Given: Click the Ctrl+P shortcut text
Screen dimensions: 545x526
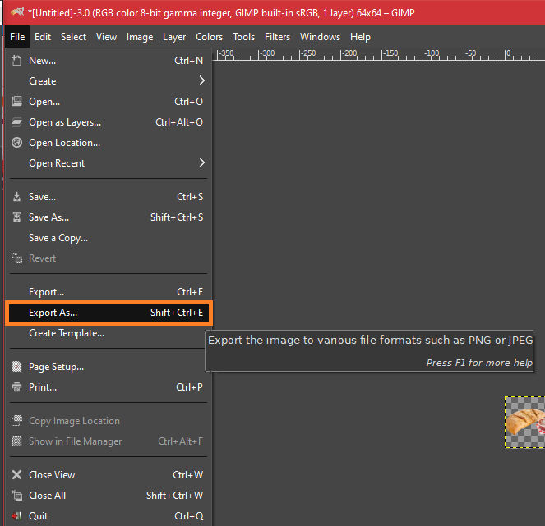Looking at the screenshot, I should pos(189,386).
